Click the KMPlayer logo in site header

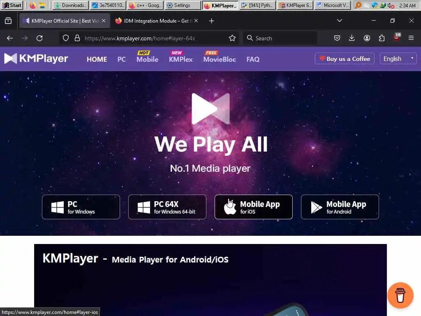point(36,58)
